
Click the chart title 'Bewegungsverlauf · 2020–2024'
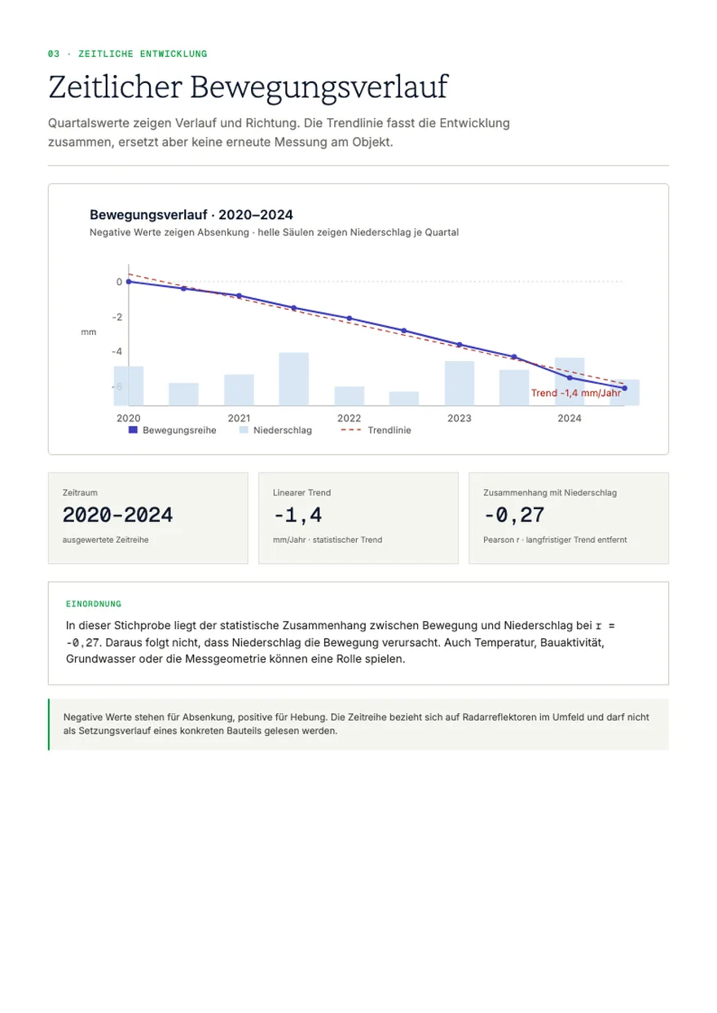click(x=191, y=215)
